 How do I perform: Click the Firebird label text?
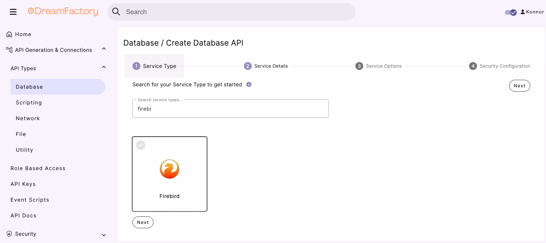tap(170, 196)
